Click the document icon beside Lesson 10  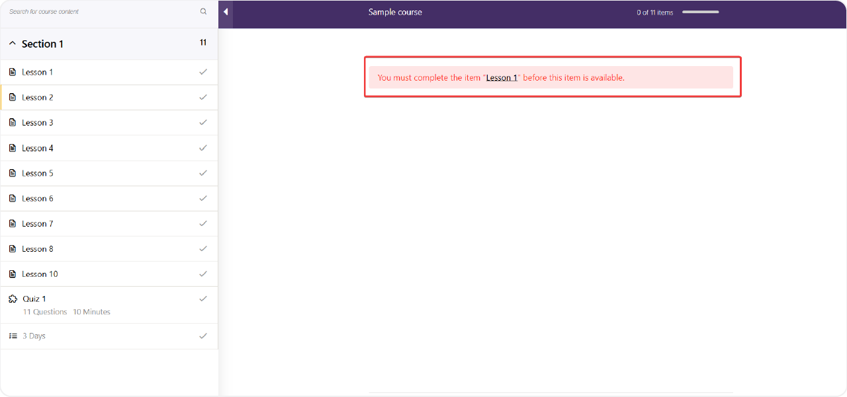click(13, 273)
